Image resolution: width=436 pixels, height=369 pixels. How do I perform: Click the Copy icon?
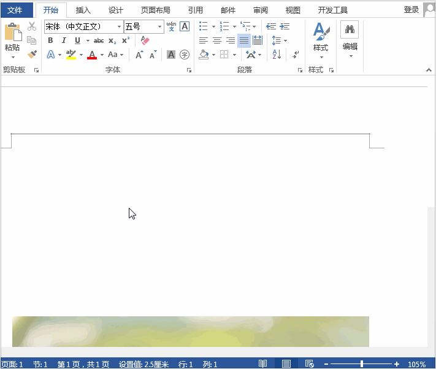[32, 40]
